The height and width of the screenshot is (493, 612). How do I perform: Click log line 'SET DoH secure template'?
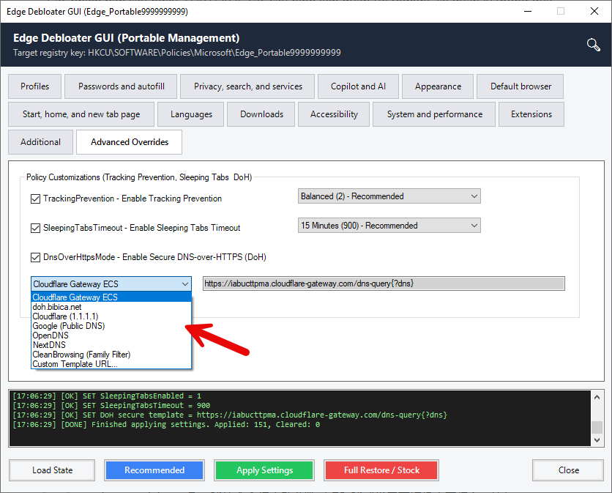click(230, 415)
